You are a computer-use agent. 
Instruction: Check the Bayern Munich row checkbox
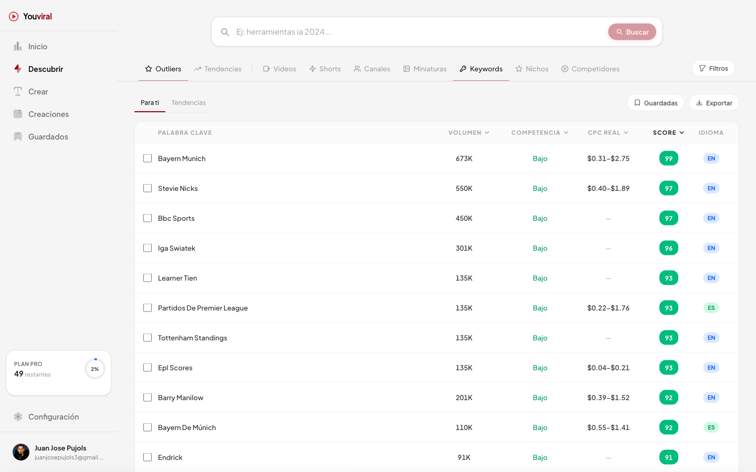[x=148, y=158]
